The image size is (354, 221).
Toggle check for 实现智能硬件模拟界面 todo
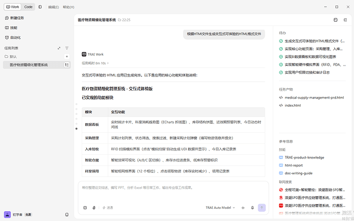[x=281, y=65]
